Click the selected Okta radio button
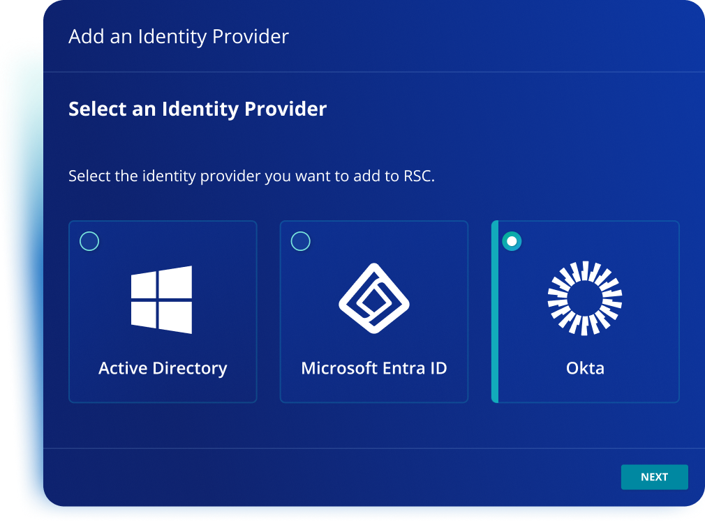 [513, 241]
